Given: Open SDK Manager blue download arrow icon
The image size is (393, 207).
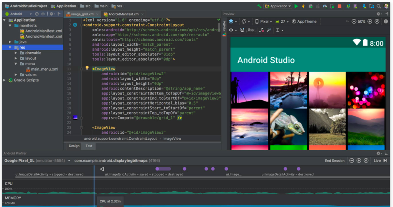Looking at the screenshot, I should (x=364, y=6).
